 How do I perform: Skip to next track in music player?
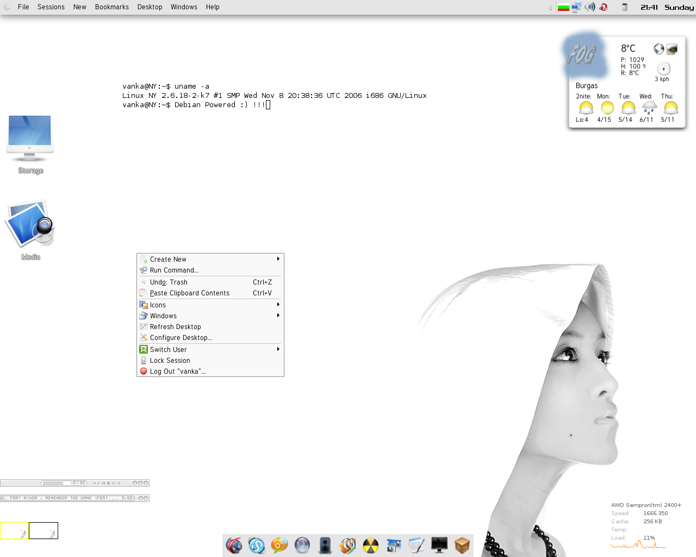tap(114, 483)
